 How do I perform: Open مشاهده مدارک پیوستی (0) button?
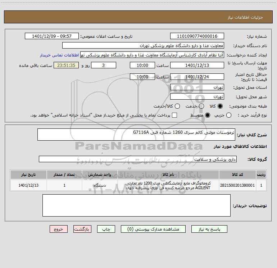point(153,229)
